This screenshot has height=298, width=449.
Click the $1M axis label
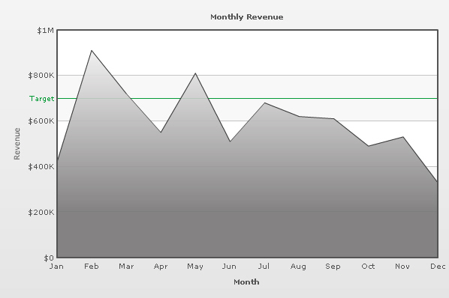45,31
